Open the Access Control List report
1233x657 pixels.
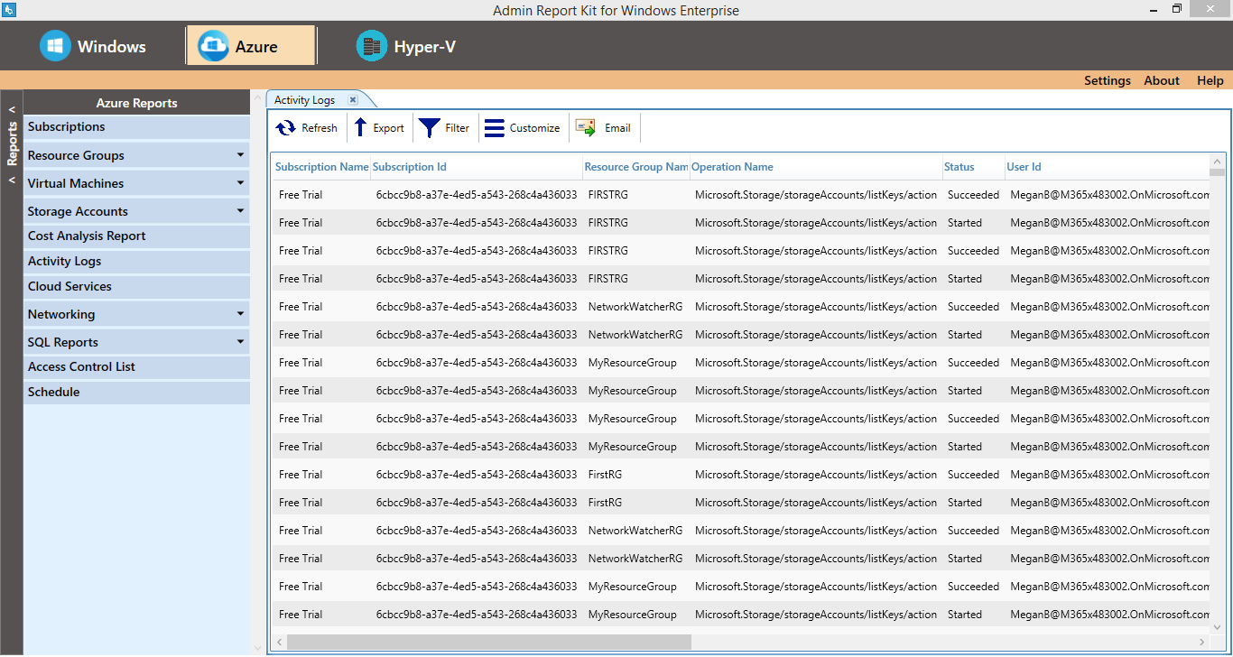pyautogui.click(x=136, y=367)
